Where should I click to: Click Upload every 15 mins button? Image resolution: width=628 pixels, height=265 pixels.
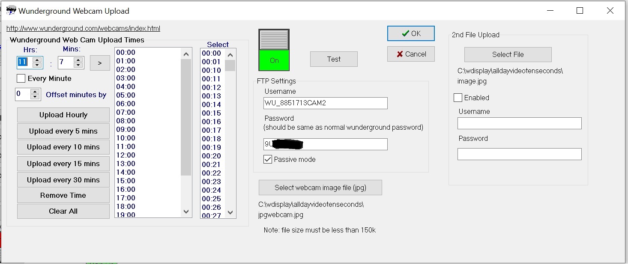(63, 164)
